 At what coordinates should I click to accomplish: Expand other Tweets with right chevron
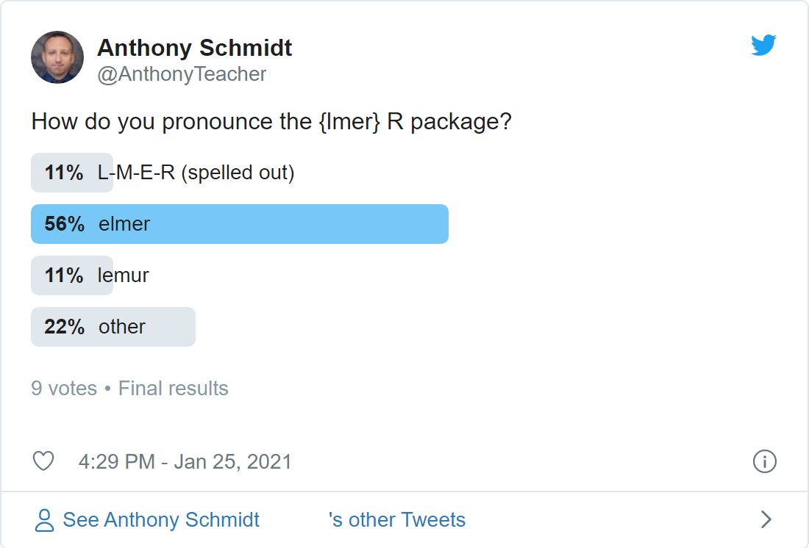click(x=766, y=519)
